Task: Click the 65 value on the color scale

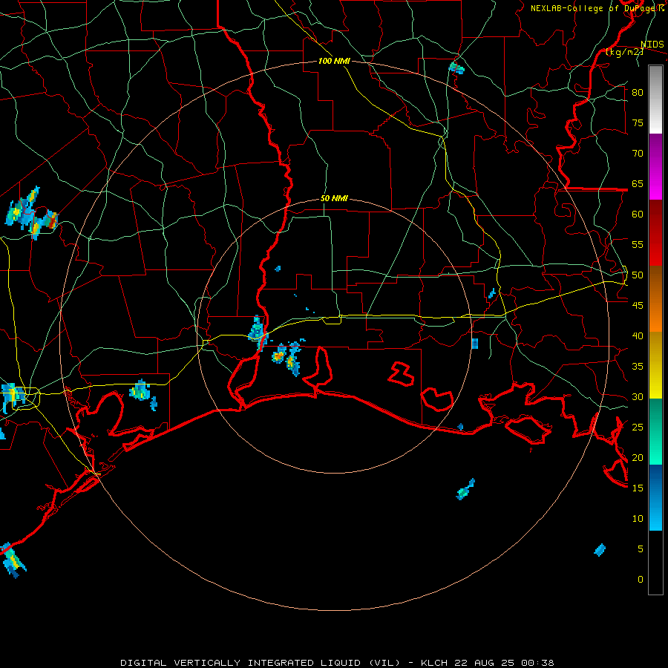Action: (x=638, y=184)
